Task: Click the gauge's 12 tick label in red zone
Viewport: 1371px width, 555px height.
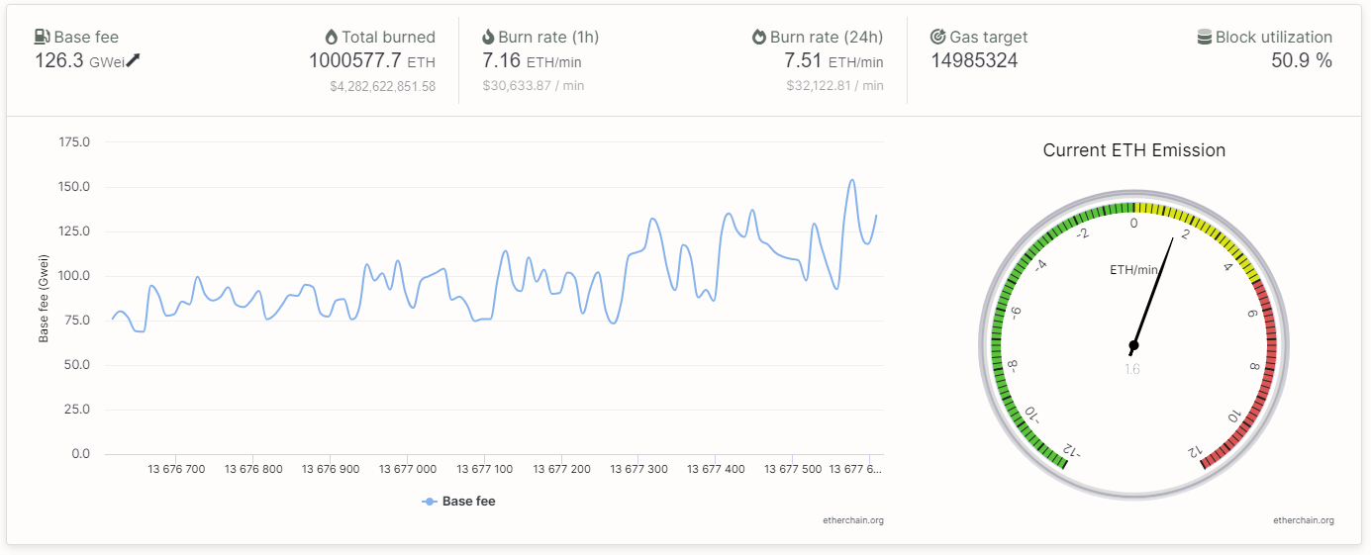Action: tap(1196, 452)
